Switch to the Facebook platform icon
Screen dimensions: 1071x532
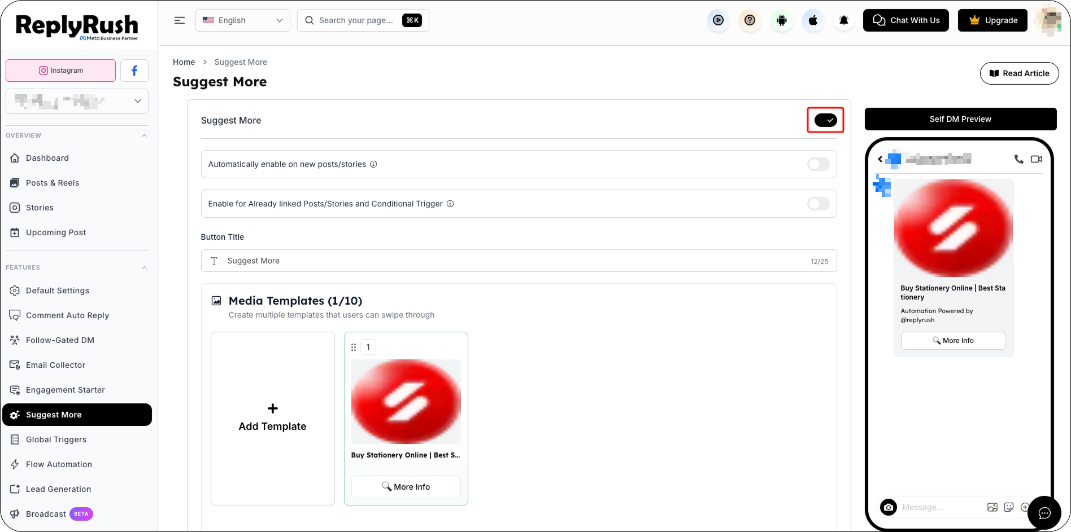134,71
